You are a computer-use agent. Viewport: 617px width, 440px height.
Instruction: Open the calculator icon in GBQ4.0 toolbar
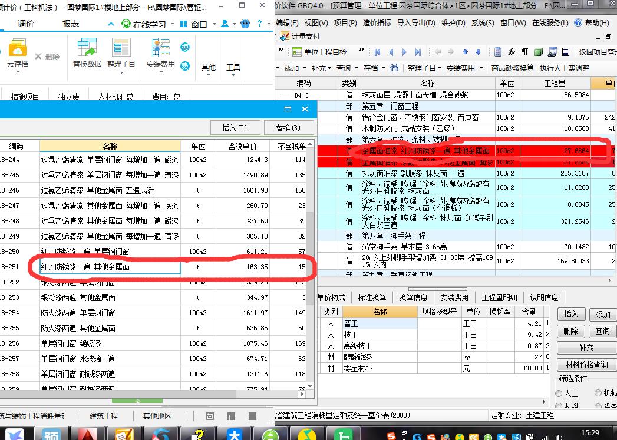[498, 51]
